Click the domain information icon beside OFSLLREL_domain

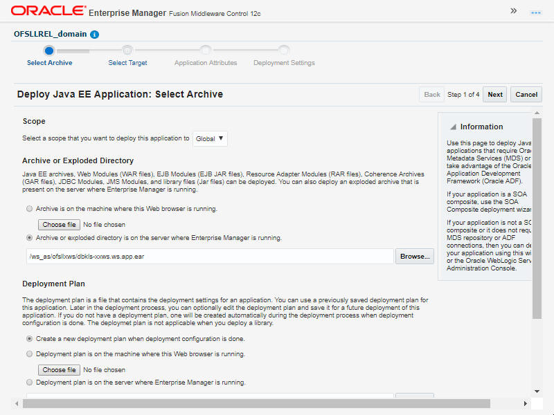click(94, 35)
